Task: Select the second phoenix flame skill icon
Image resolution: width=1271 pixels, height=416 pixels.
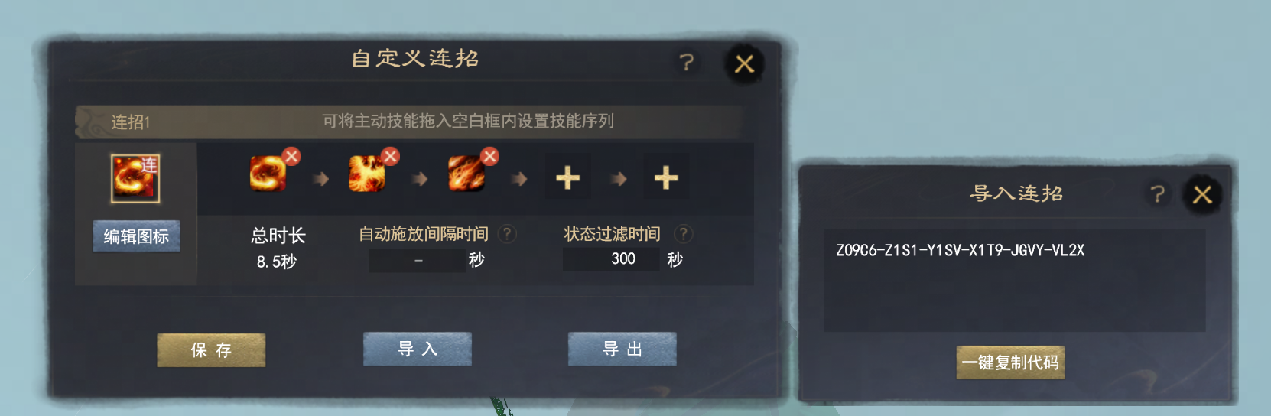Action: 367,174
